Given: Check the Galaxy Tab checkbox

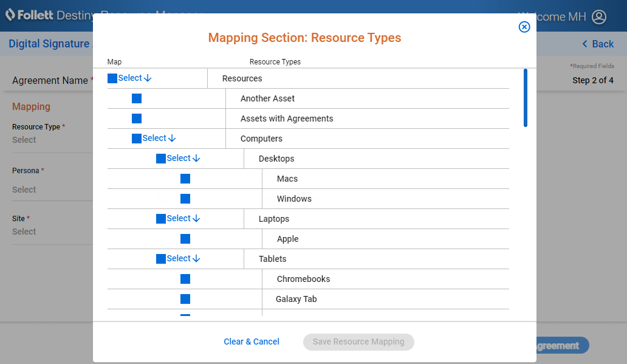Looking at the screenshot, I should click(185, 299).
